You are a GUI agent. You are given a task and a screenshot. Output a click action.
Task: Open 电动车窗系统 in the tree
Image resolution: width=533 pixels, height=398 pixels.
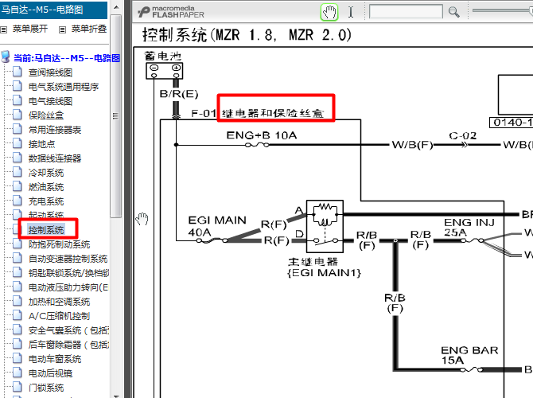[x=55, y=359]
